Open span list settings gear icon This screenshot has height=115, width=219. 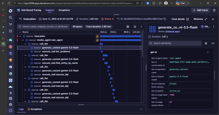click(x=128, y=27)
